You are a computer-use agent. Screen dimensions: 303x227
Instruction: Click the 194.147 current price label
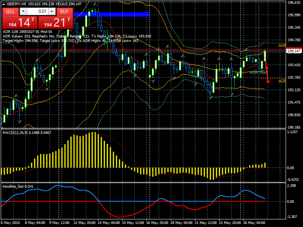(x=294, y=51)
